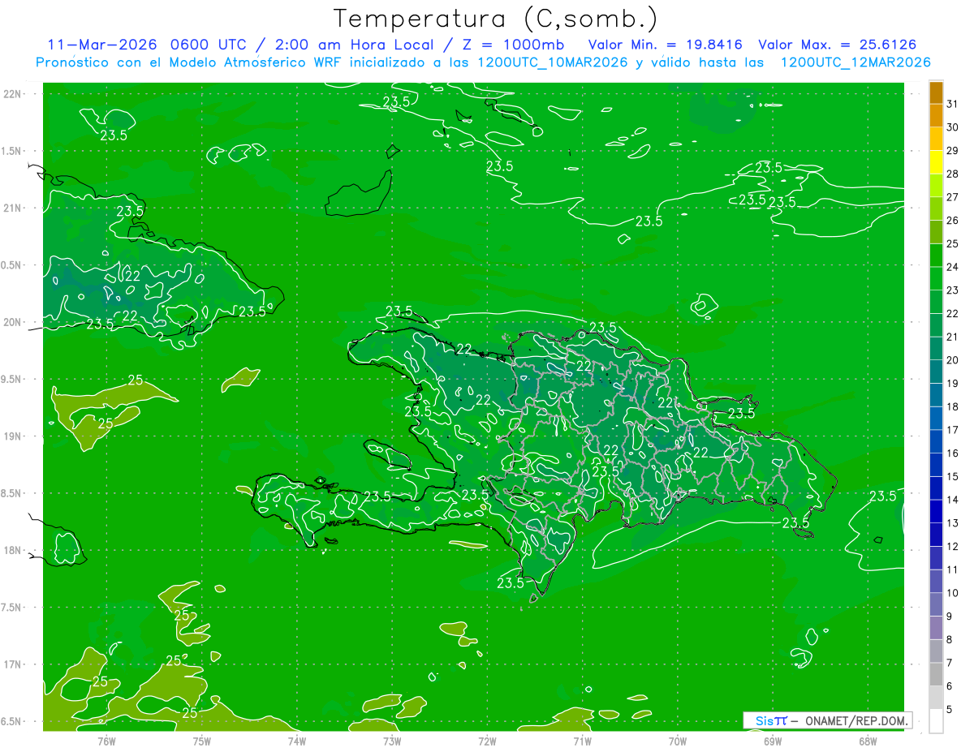Click the "73W" longitude axis label
Screen dimensions: 974x752
(x=392, y=741)
